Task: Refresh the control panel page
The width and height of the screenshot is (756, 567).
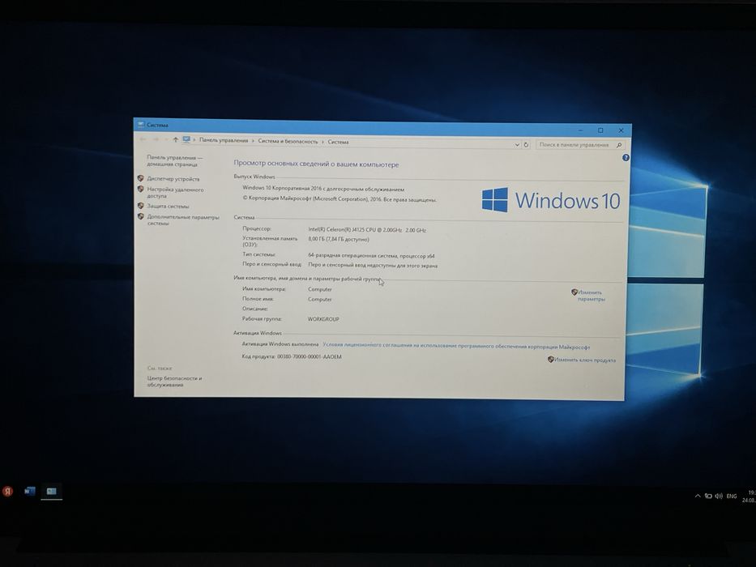Action: pyautogui.click(x=526, y=145)
